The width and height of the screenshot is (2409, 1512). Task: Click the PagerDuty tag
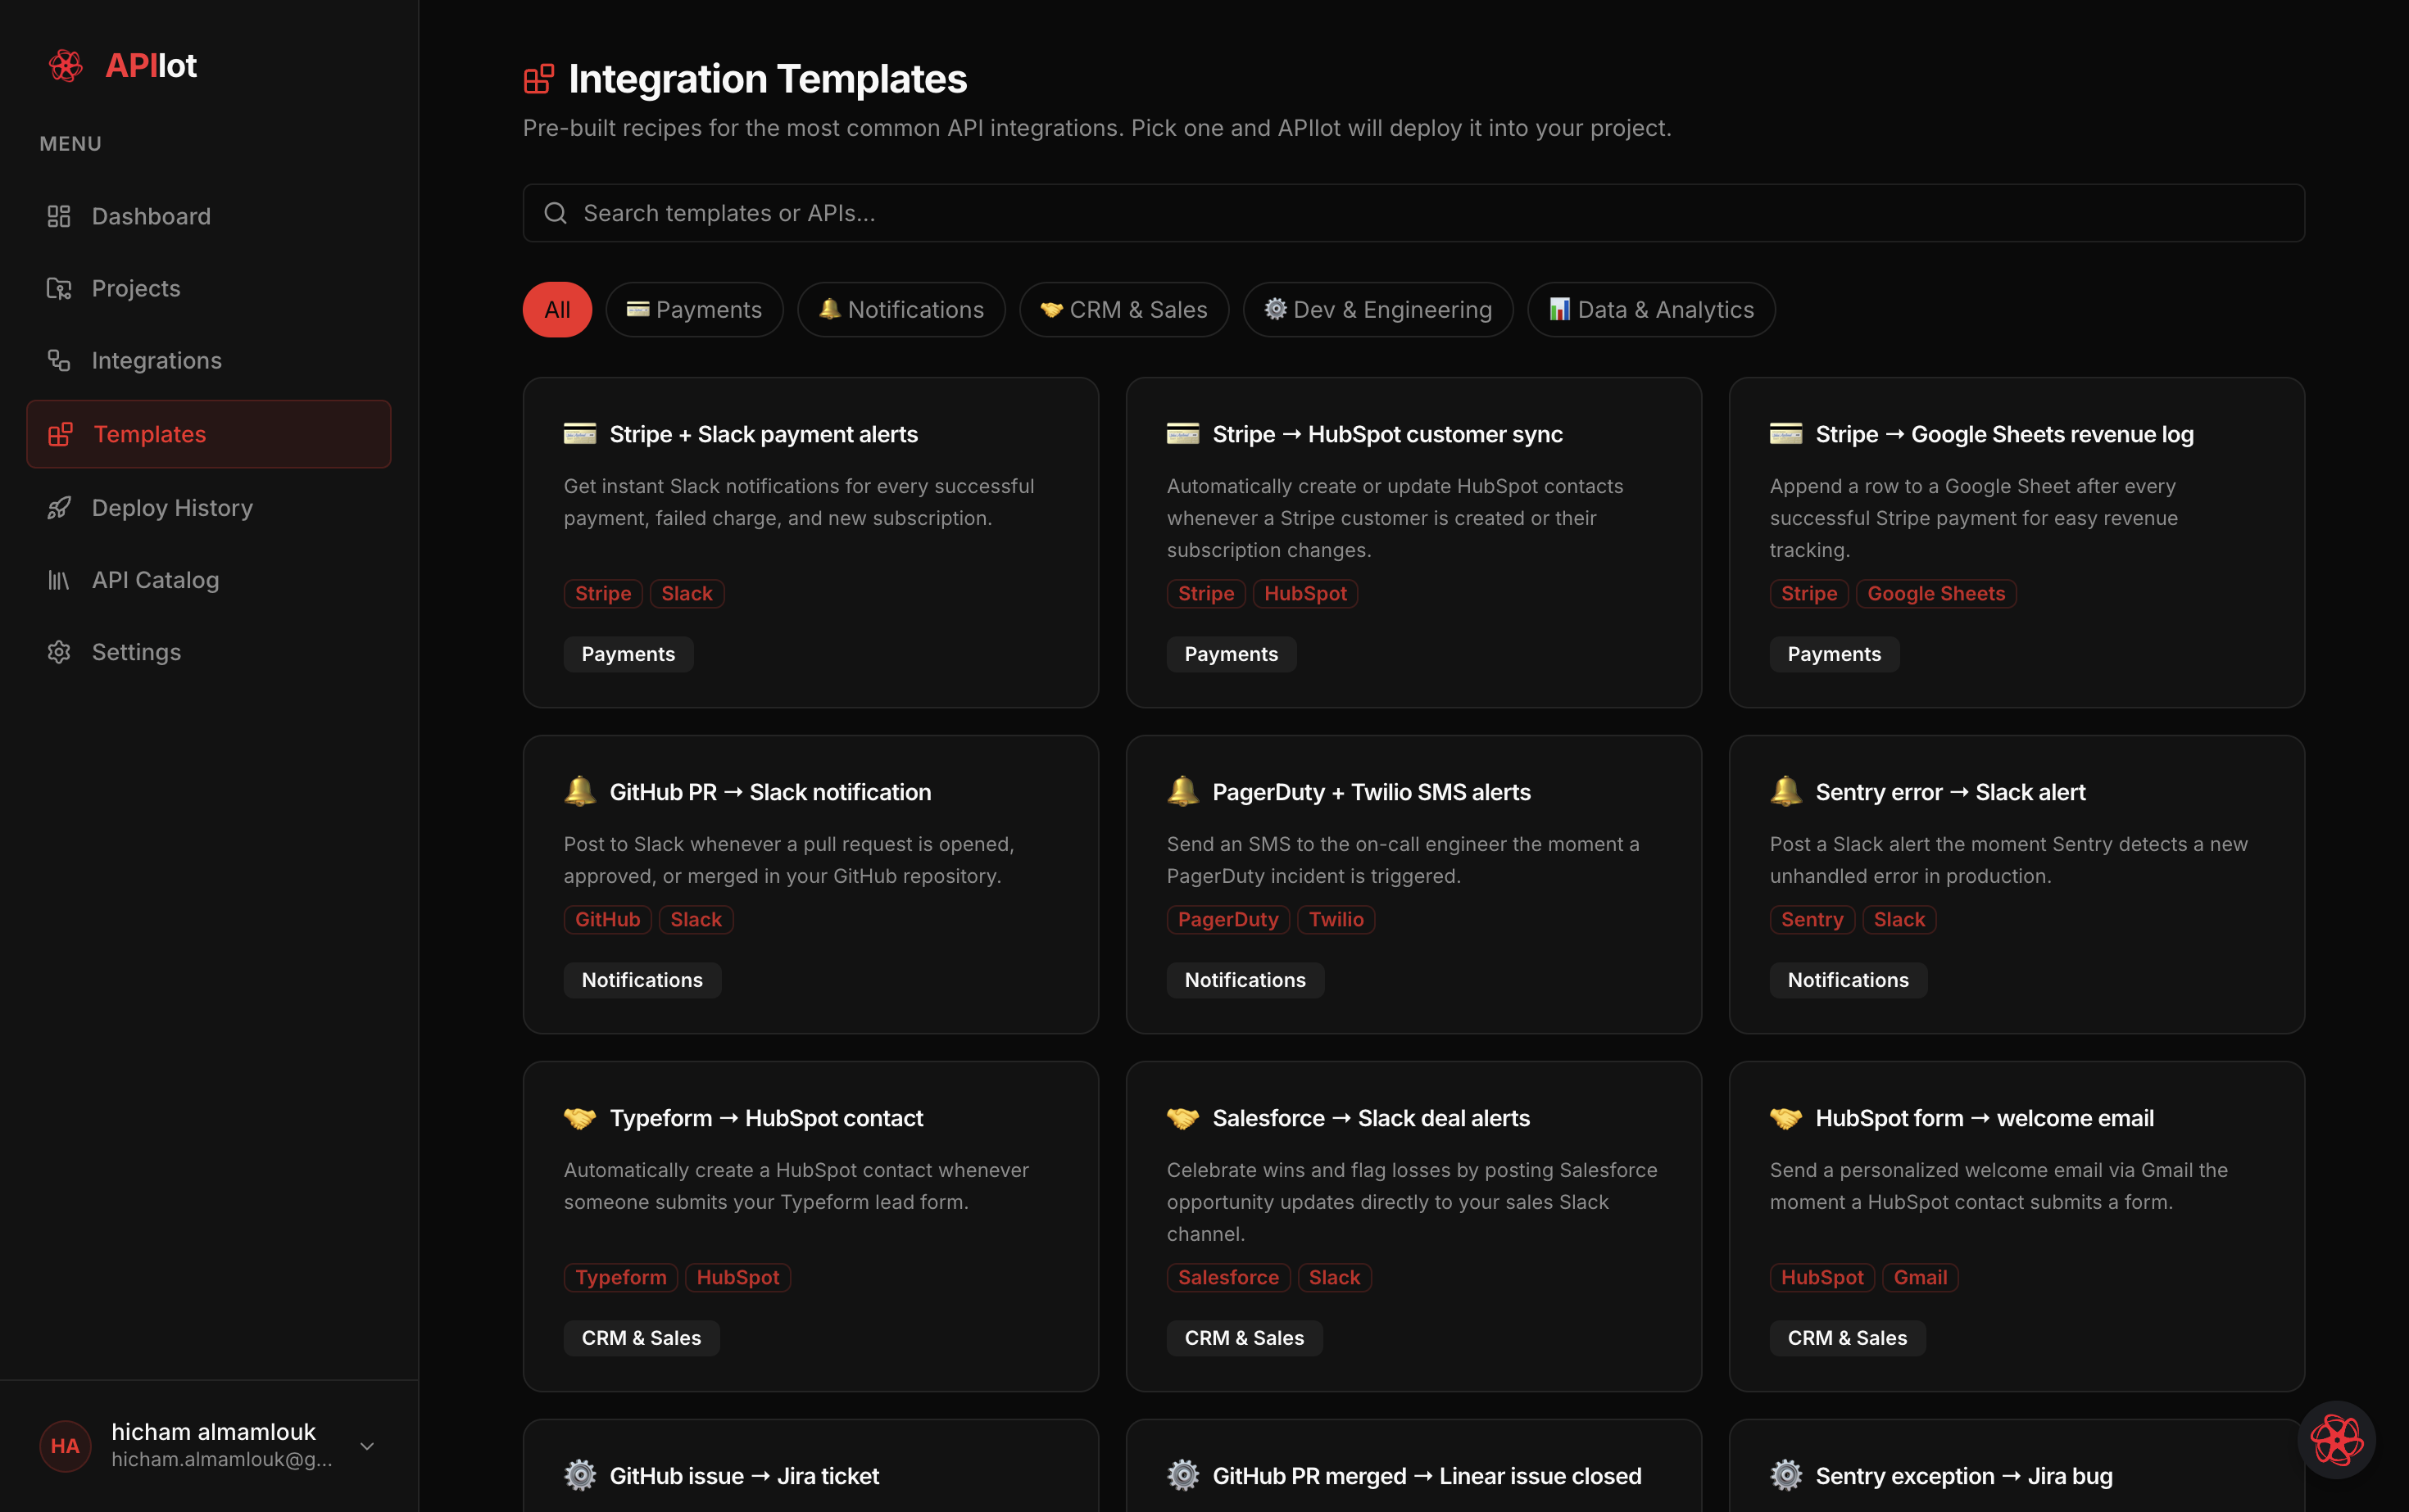coord(1227,920)
